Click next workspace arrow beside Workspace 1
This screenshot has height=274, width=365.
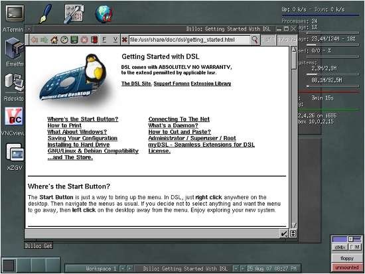pos(129,269)
